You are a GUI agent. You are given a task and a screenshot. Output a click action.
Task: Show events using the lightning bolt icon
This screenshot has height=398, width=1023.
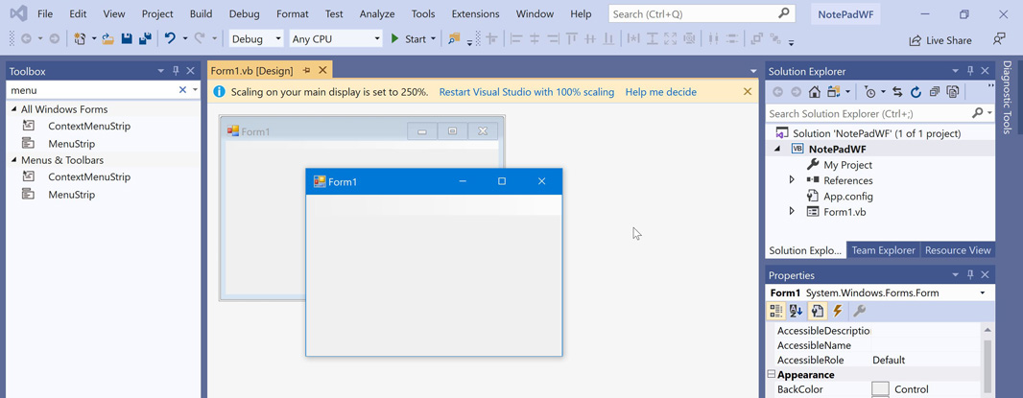[838, 312]
